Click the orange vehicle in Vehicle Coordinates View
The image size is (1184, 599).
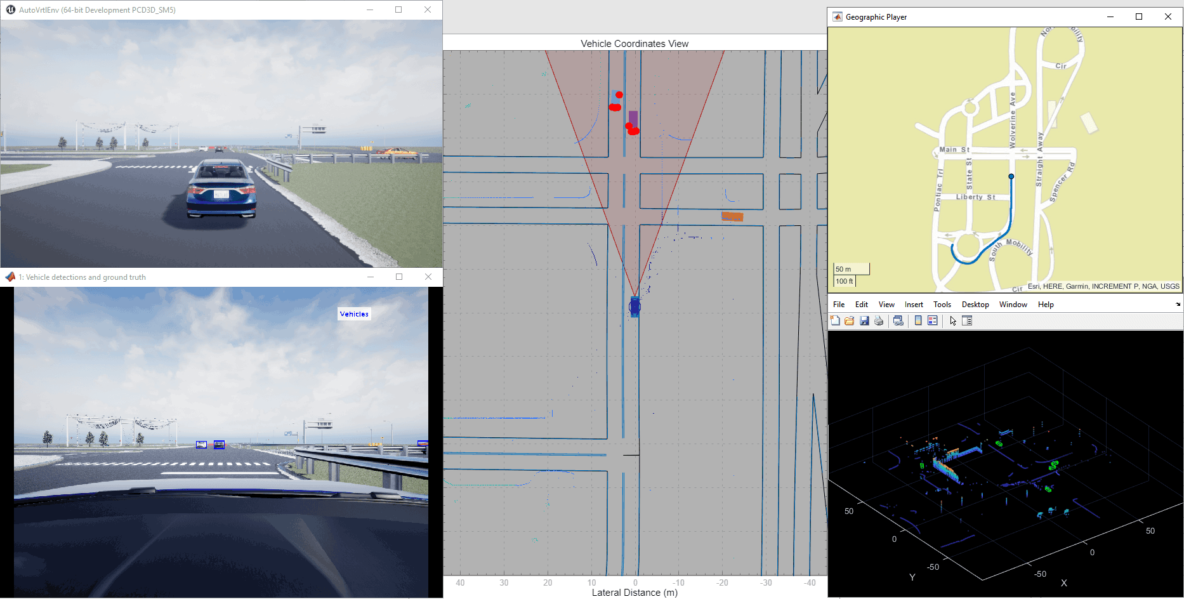tap(732, 217)
